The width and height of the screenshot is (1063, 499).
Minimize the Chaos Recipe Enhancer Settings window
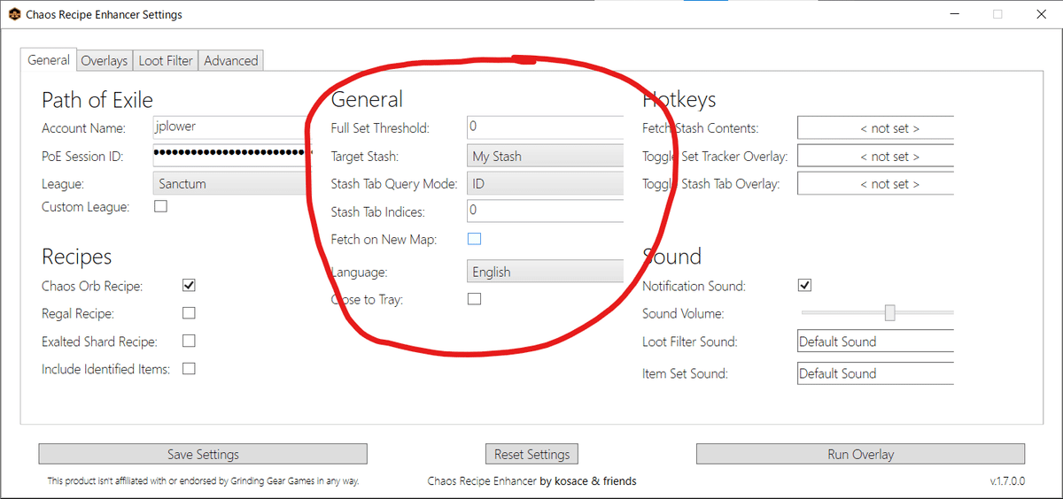coord(955,14)
